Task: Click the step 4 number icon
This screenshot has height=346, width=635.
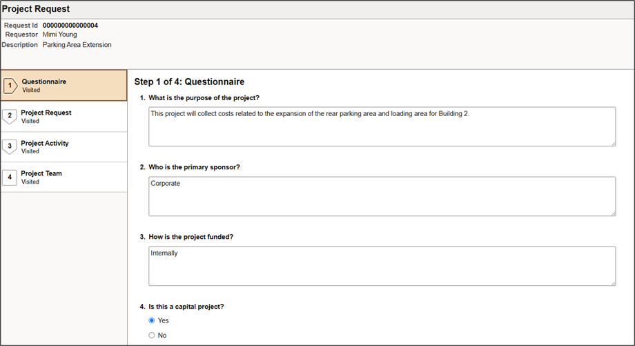Action: (10, 177)
